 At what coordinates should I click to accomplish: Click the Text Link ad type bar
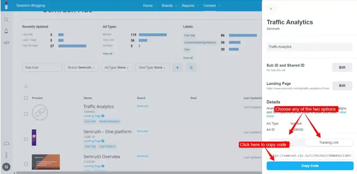point(143,40)
